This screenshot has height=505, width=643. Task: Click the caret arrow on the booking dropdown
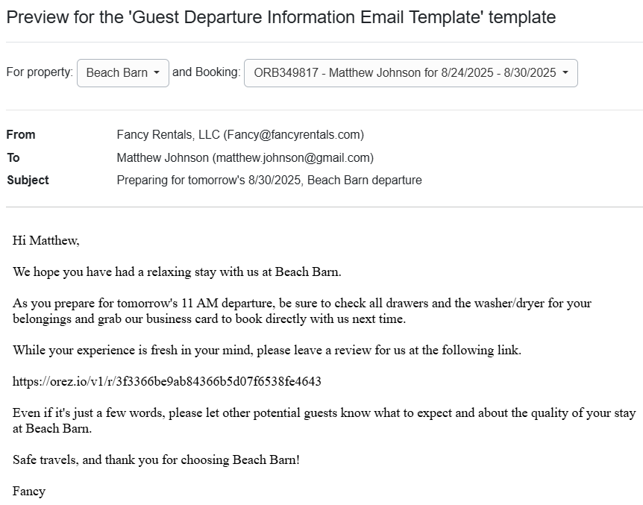[565, 73]
